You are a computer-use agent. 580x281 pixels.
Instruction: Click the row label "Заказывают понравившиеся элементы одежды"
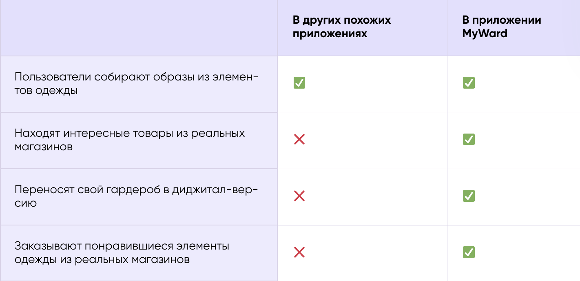tap(122, 252)
